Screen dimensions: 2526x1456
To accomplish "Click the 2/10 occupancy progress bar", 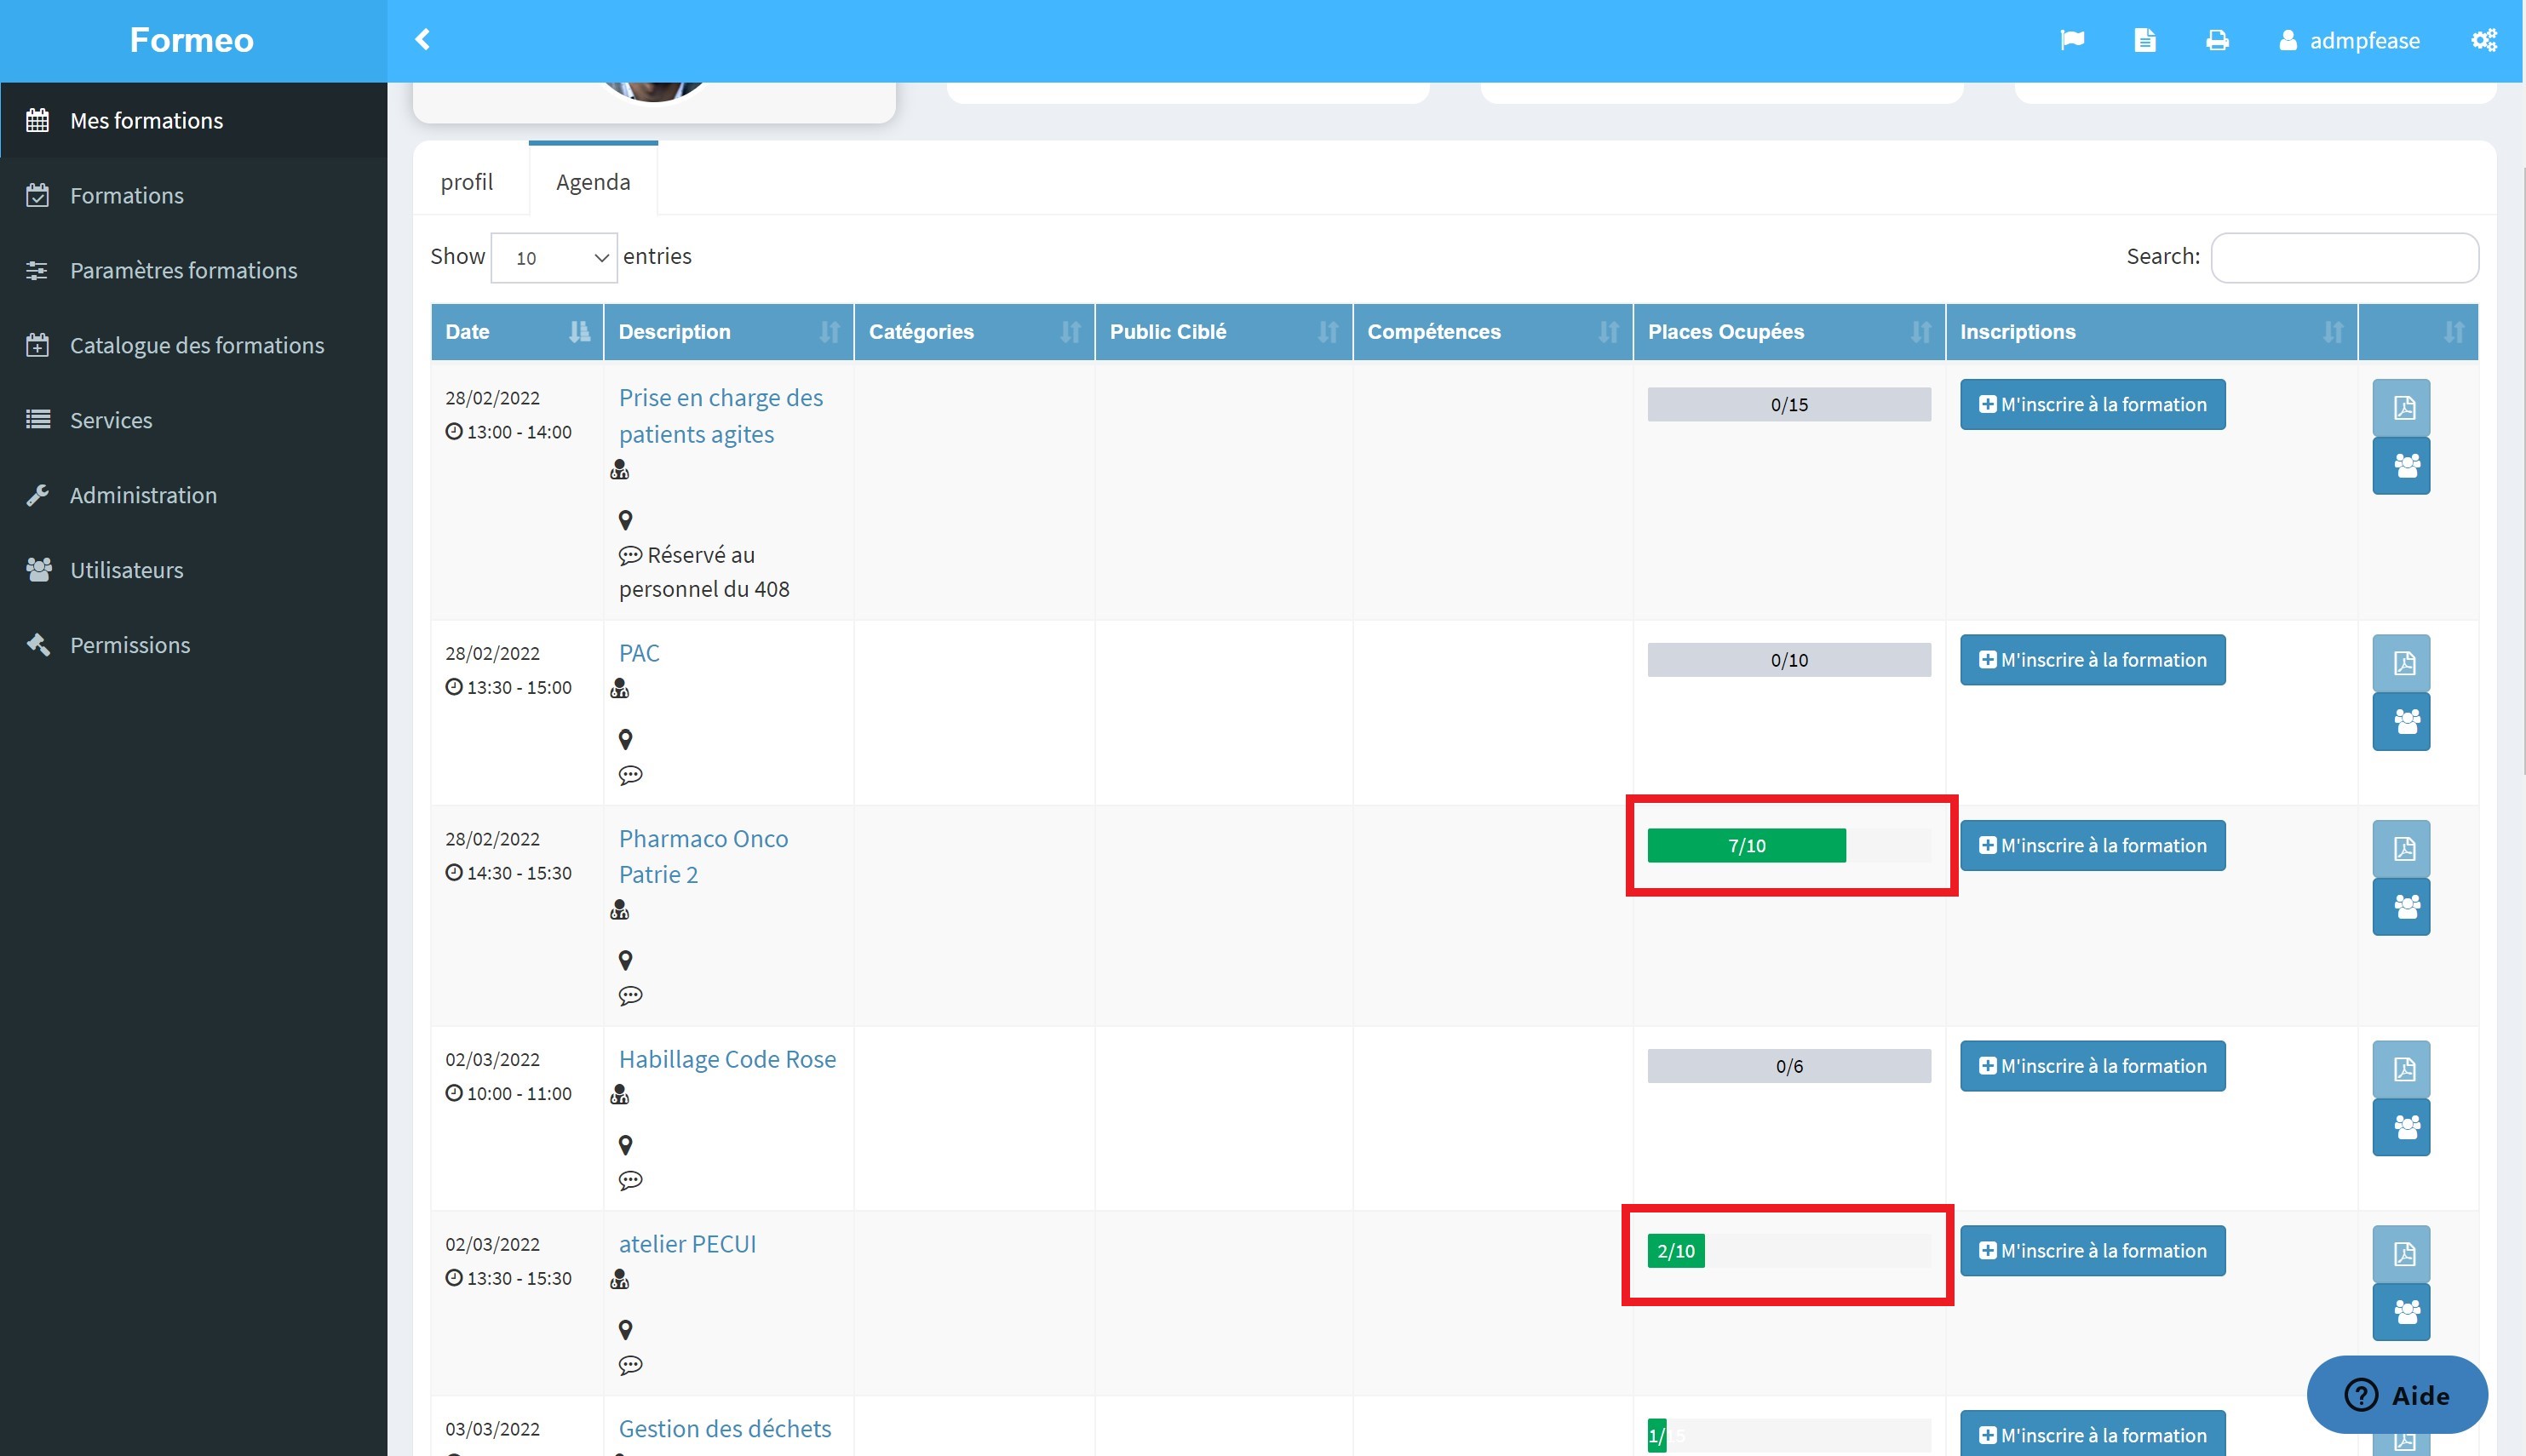I will pyautogui.click(x=1789, y=1251).
